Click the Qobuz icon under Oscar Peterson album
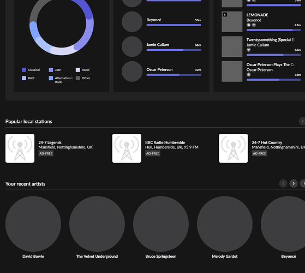 (x=248, y=74)
